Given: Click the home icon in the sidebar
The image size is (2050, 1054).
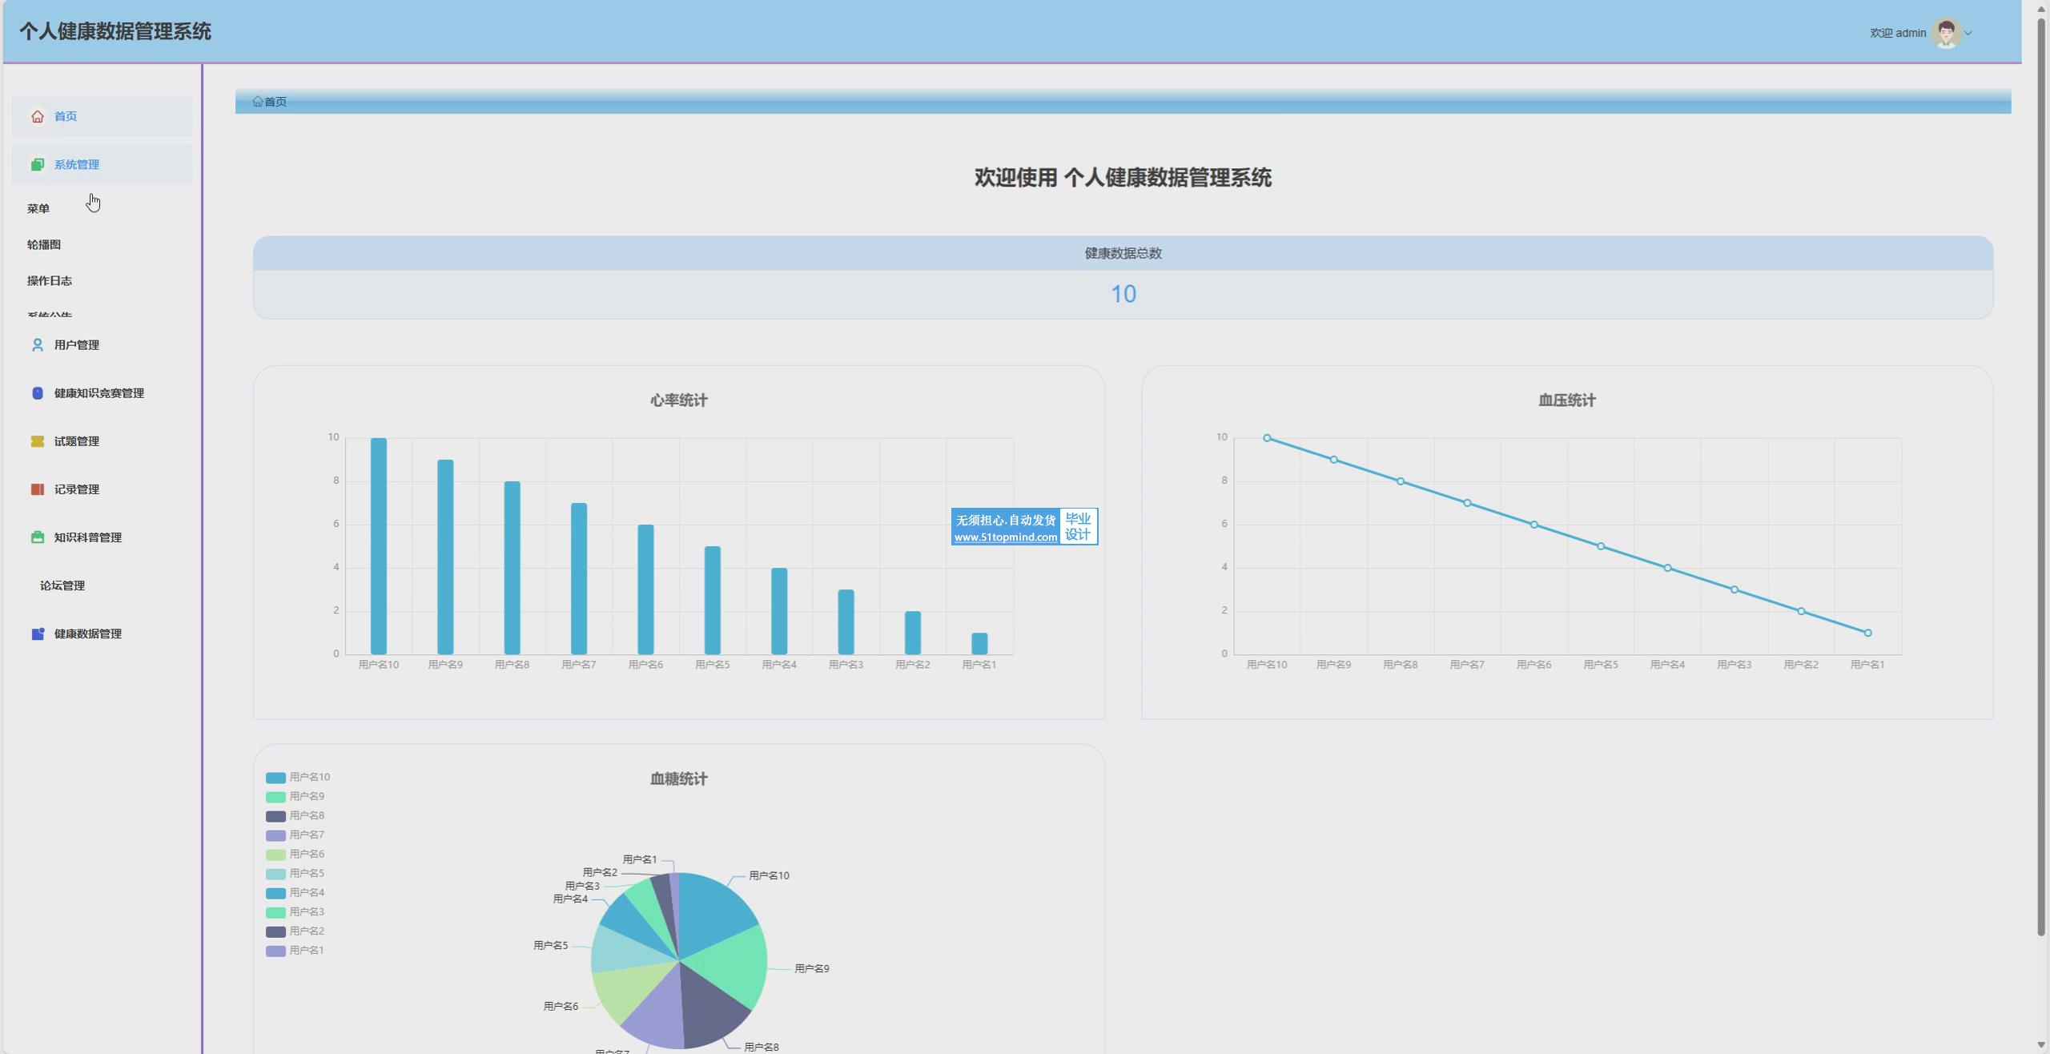Looking at the screenshot, I should coord(37,117).
